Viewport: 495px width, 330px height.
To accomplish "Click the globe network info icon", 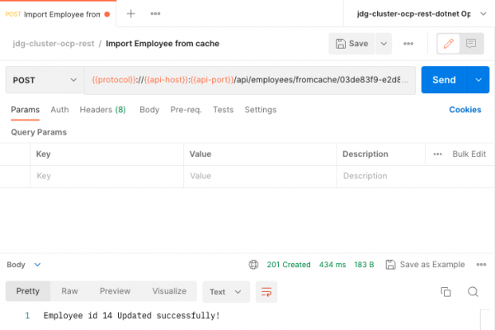I will 253,265.
